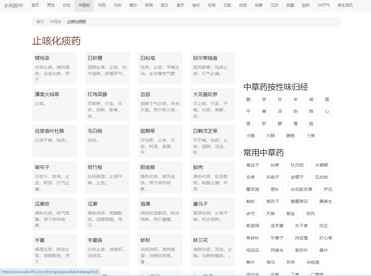Viewport: 371px width, 276px height.
Task: Open the 防风 herb tag
Action: tap(310, 214)
